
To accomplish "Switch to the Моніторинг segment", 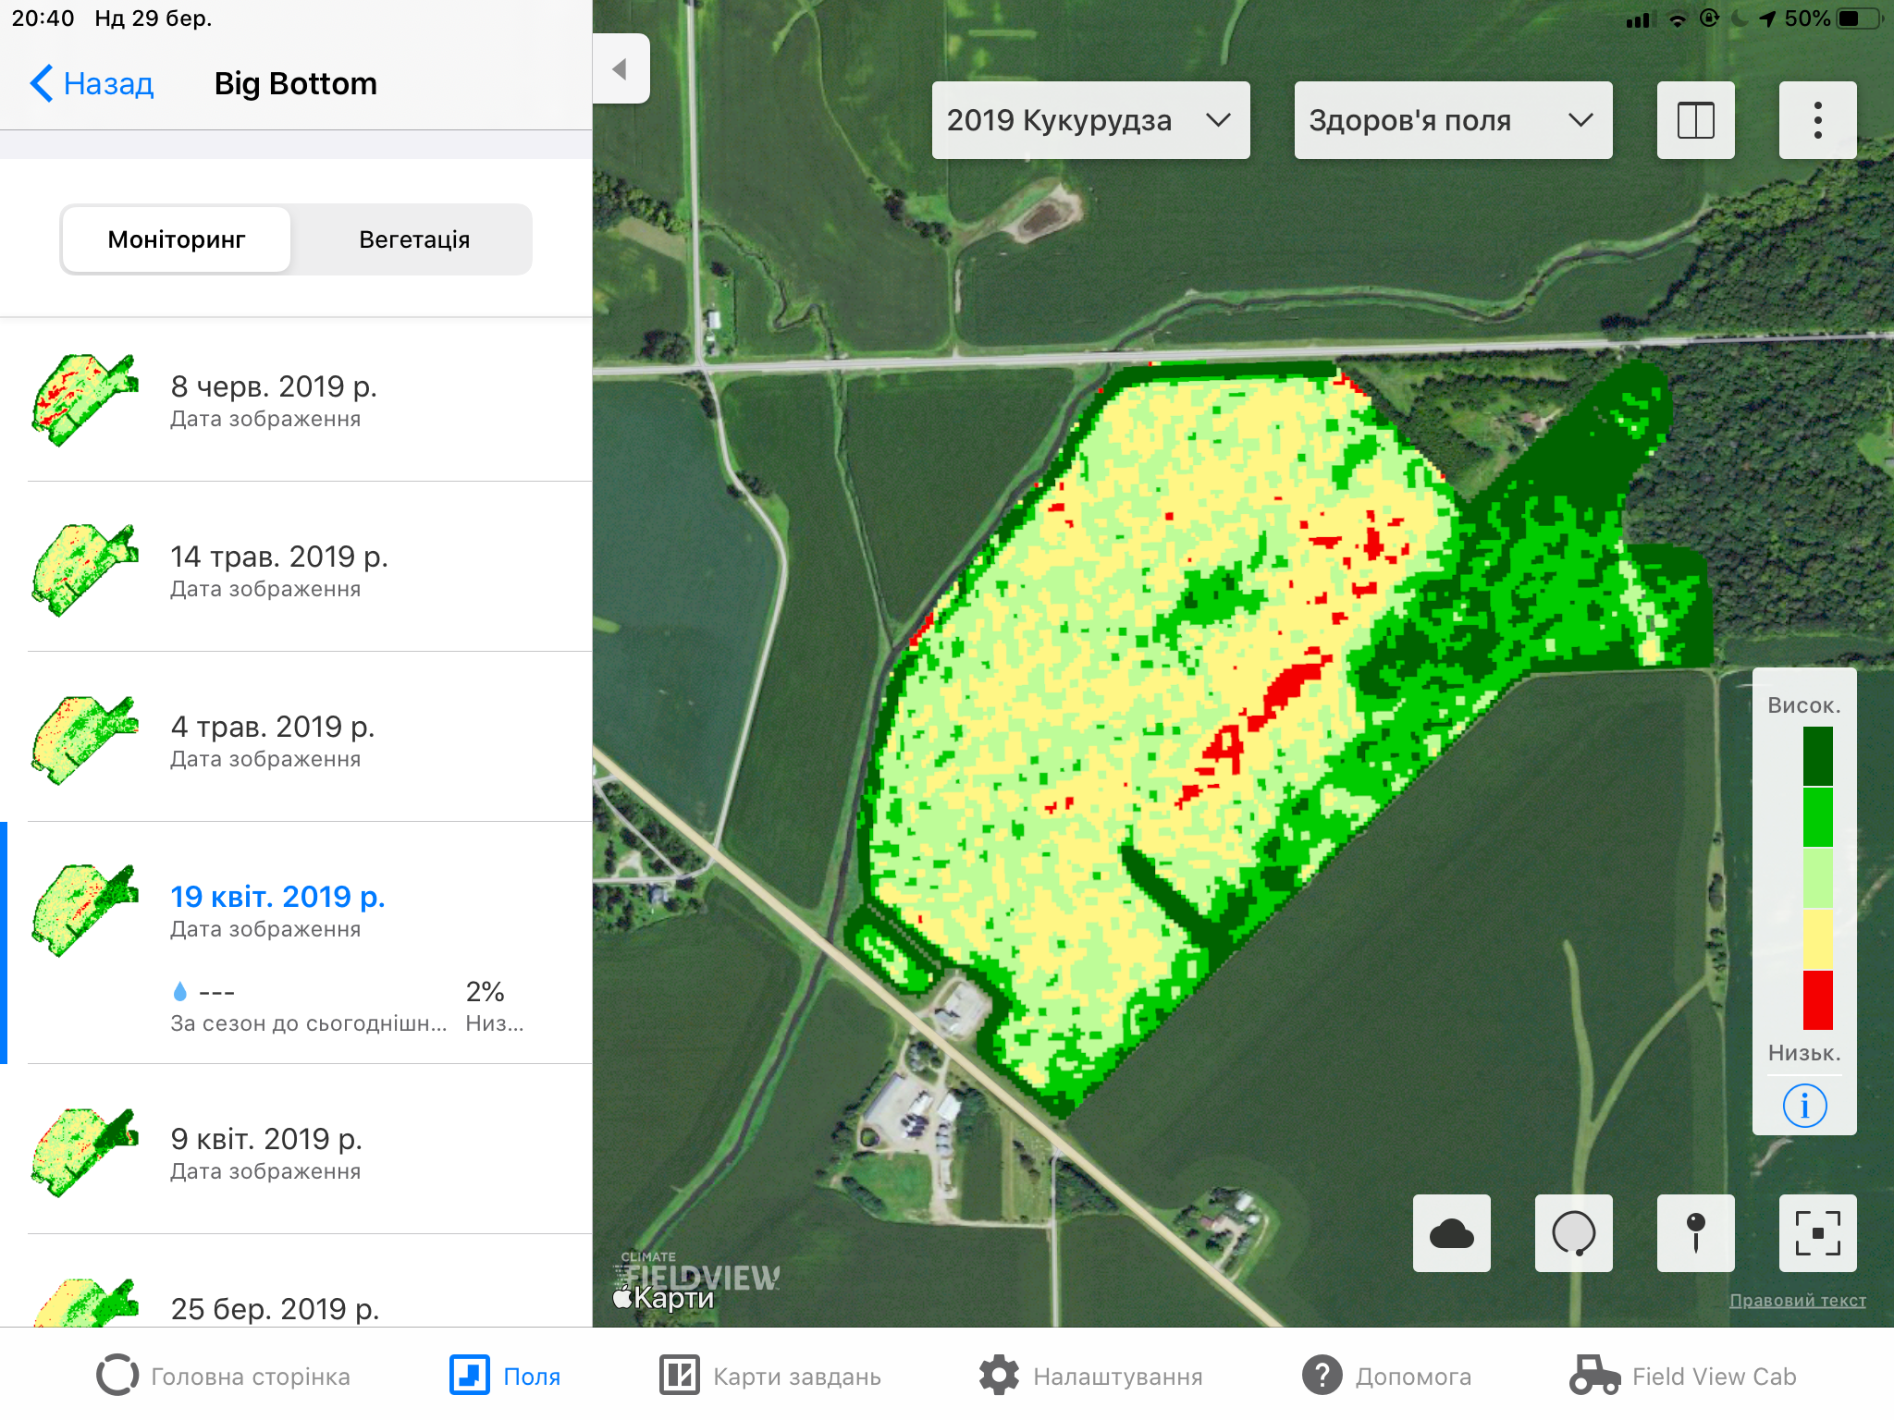I will coord(177,239).
